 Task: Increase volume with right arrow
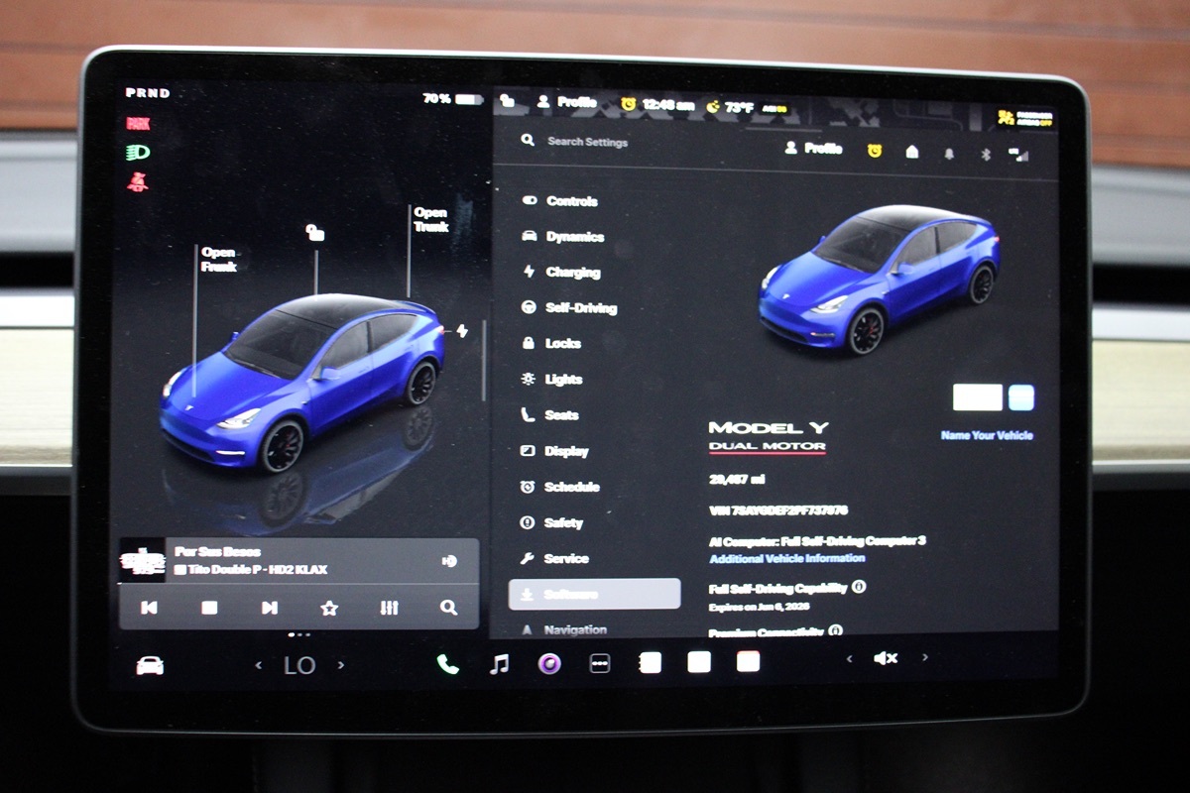click(x=925, y=656)
